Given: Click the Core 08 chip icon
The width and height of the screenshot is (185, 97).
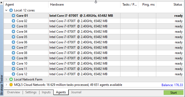Looking at the screenshot, I should [x=13, y=53].
